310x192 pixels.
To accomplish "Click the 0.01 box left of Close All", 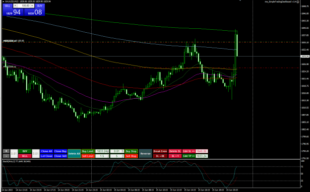I will point(36,154).
